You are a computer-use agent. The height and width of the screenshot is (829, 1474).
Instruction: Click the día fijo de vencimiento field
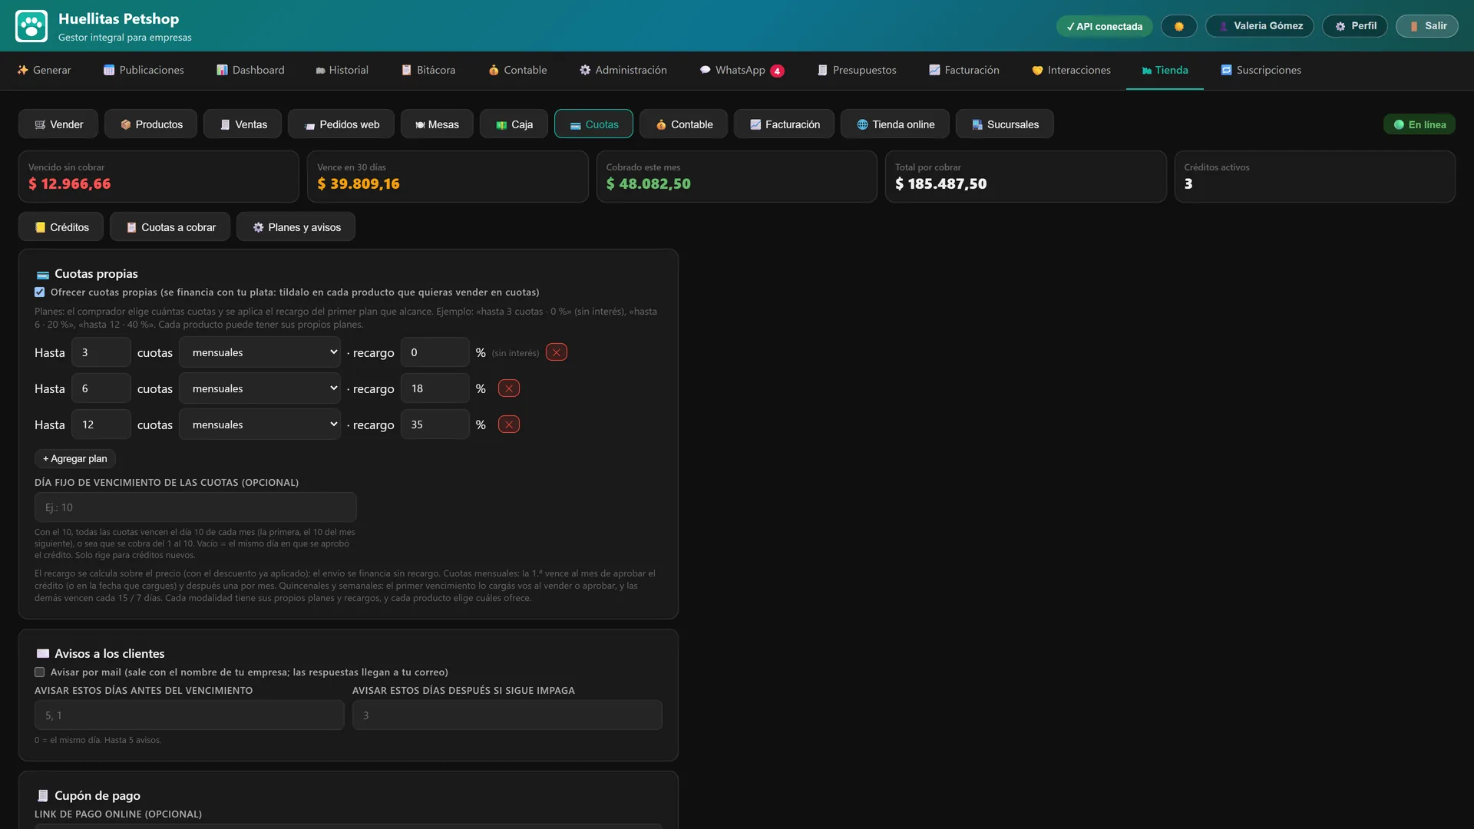pyautogui.click(x=196, y=507)
